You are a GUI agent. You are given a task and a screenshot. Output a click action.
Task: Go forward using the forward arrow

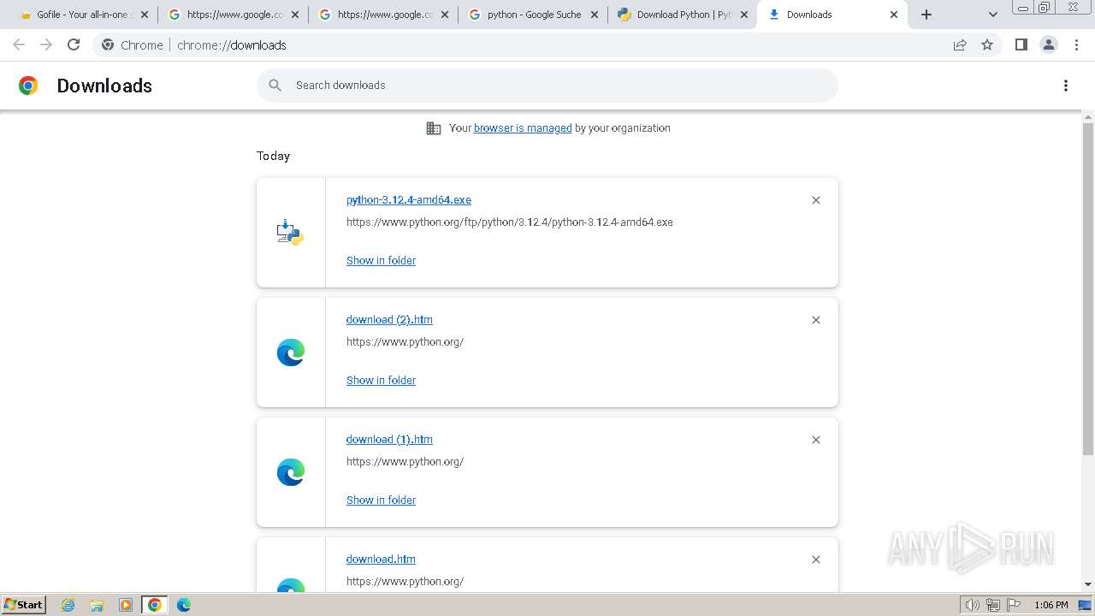pos(46,44)
